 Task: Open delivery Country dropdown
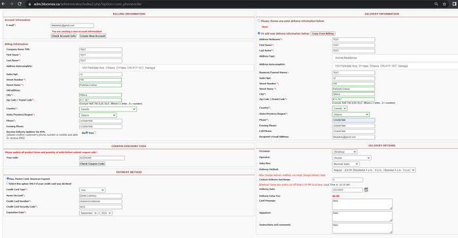pos(340,109)
